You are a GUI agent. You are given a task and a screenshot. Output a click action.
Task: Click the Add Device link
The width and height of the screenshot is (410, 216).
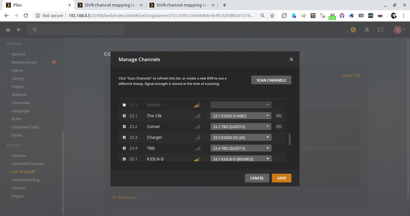(125, 197)
